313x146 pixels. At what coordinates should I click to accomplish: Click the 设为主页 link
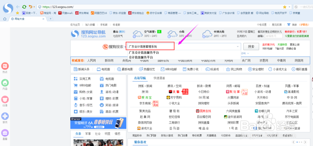click(75, 25)
